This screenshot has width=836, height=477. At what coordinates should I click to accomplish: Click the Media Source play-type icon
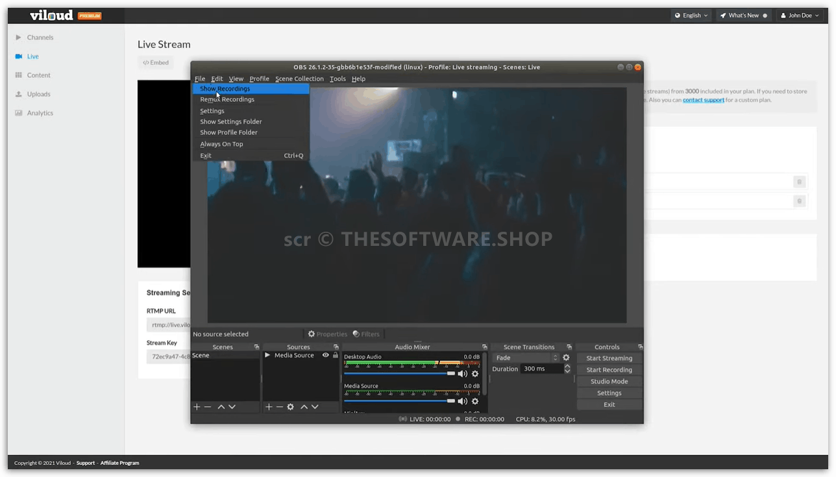tap(267, 355)
